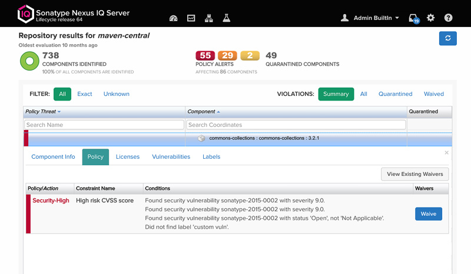Click the Security-High policy name
The image size is (471, 274).
(51, 201)
